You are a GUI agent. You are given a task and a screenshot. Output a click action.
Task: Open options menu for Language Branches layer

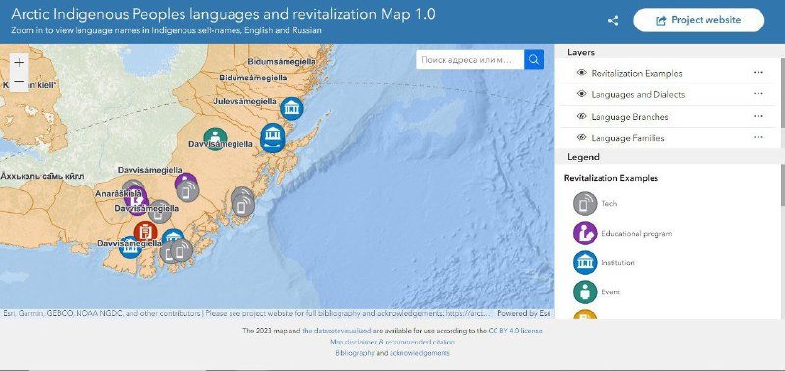point(758,116)
